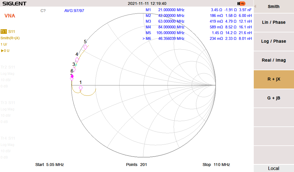
Task: Click the M3 63.000000 MHz marker row
Action: tap(199, 21)
